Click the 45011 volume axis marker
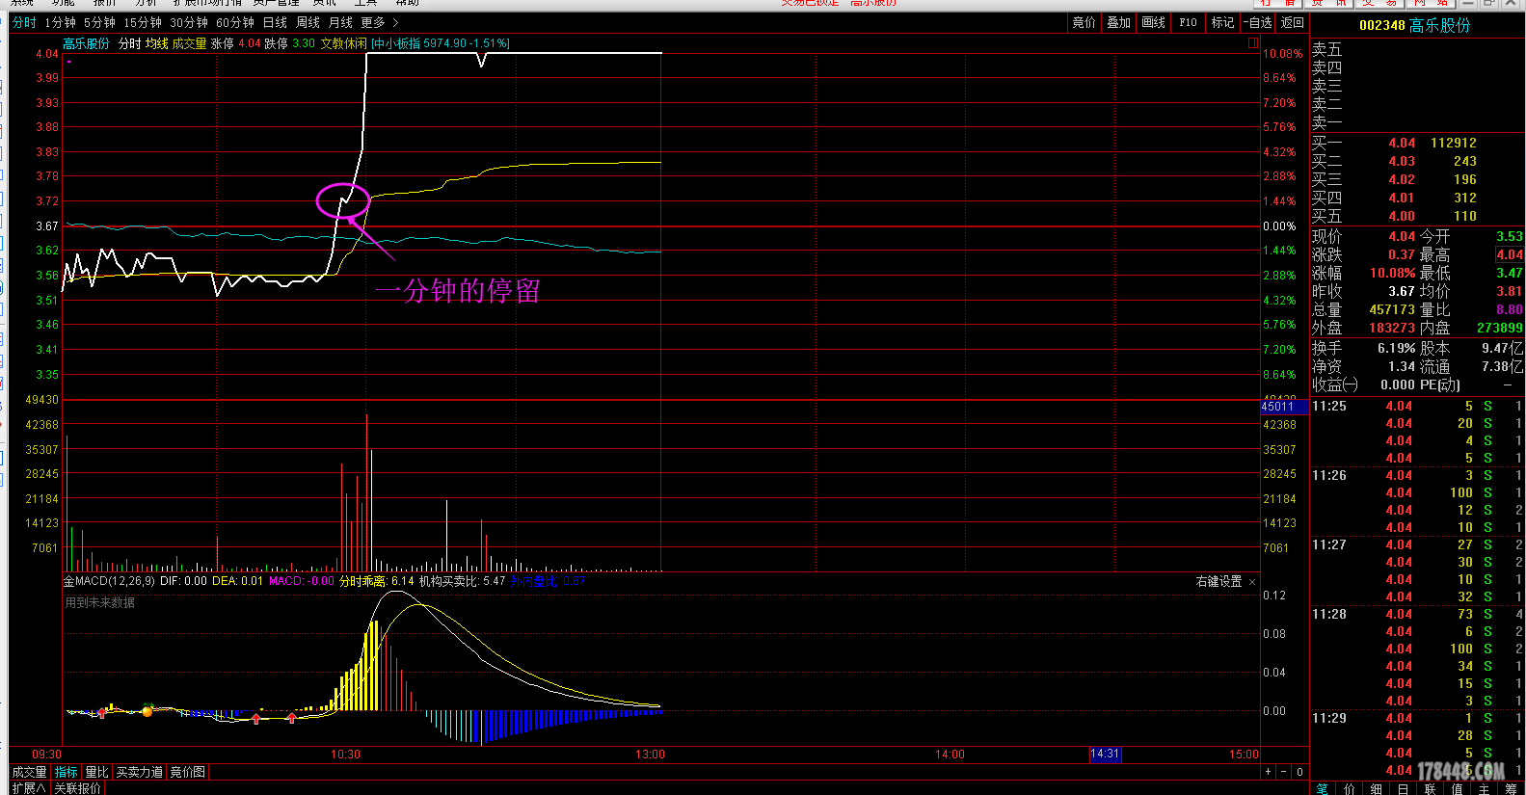 point(1284,407)
